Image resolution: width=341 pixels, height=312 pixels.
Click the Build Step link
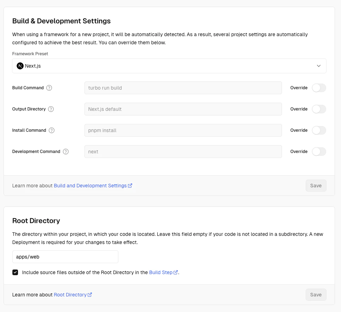coord(161,272)
